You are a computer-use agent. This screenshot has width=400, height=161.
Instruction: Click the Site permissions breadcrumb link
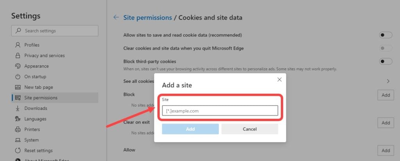tap(147, 18)
